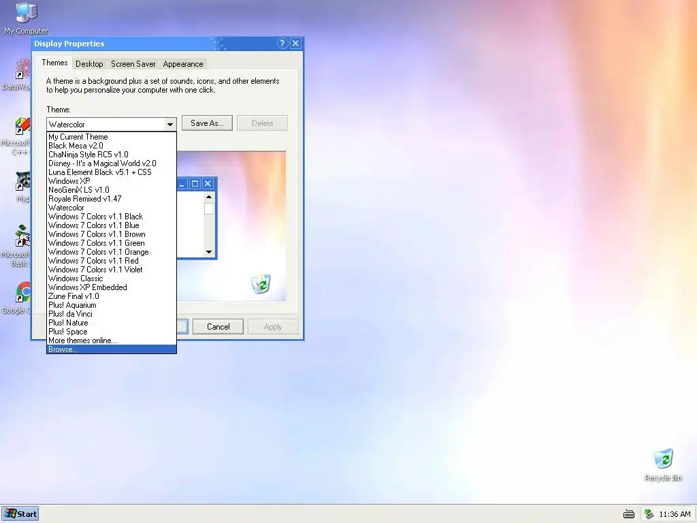Select Plus! Space theme
697x523 pixels.
(112, 332)
